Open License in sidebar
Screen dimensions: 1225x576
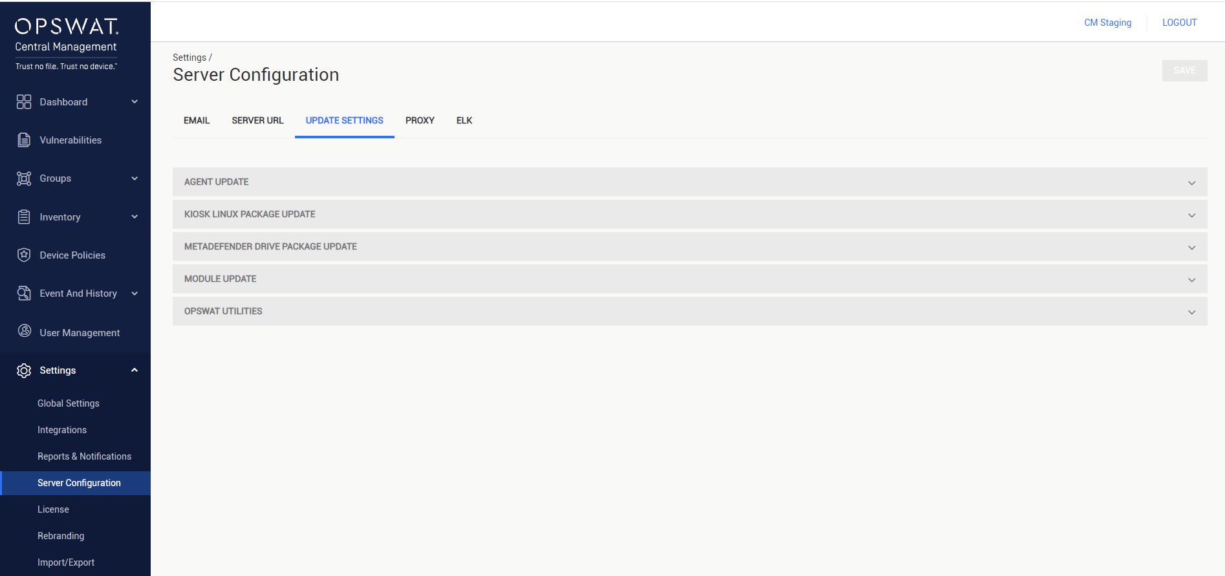pyautogui.click(x=53, y=509)
